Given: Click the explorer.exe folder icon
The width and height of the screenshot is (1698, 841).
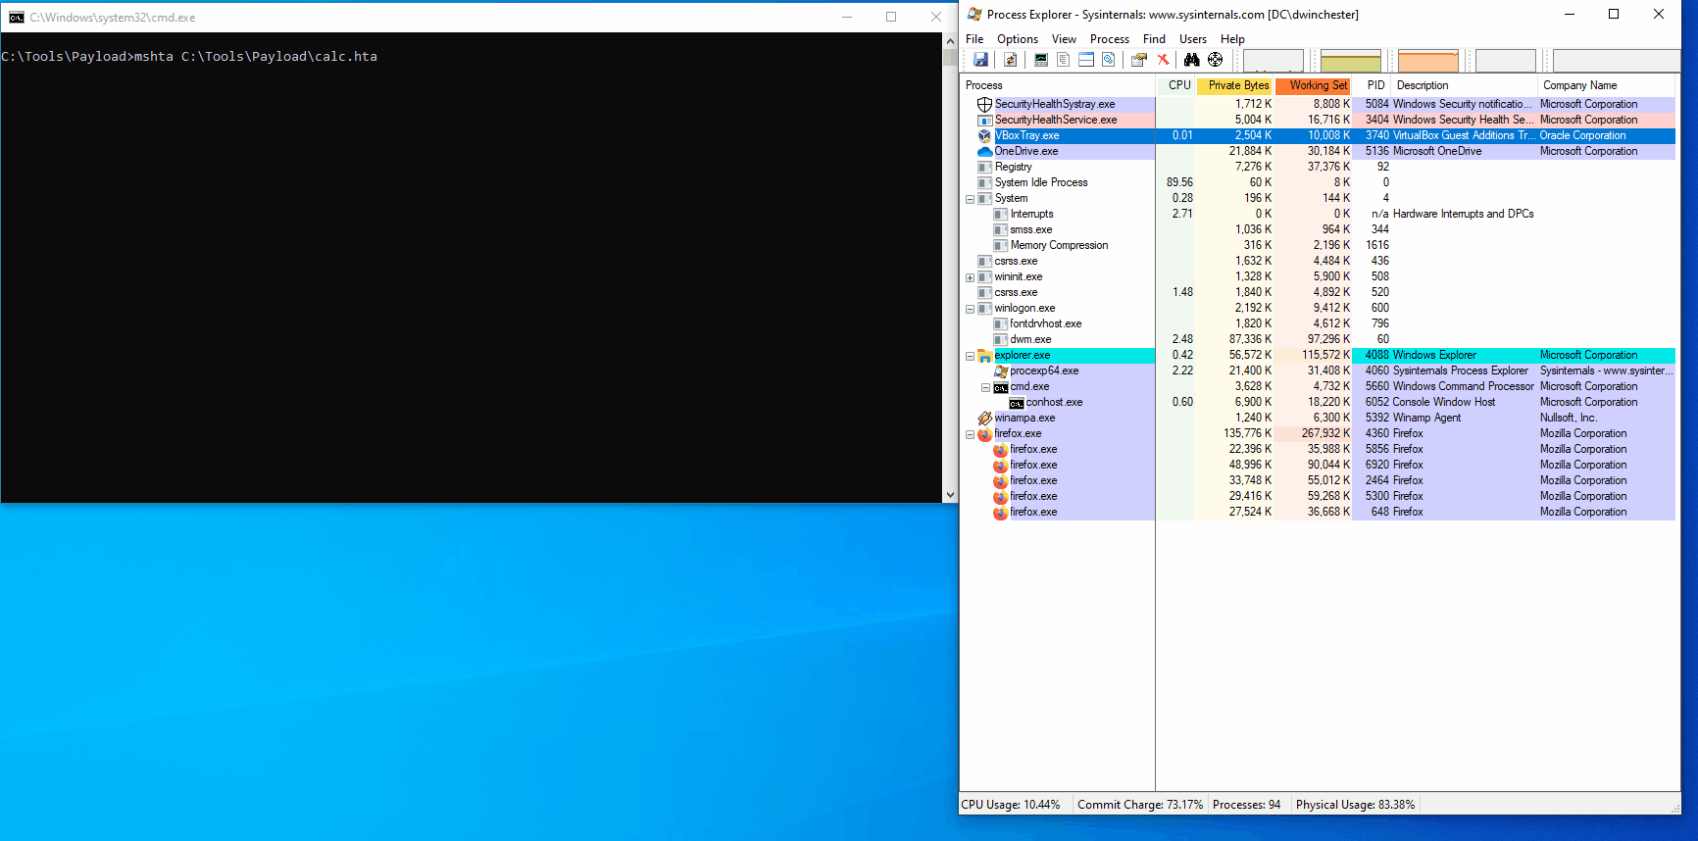Looking at the screenshot, I should 985,355.
